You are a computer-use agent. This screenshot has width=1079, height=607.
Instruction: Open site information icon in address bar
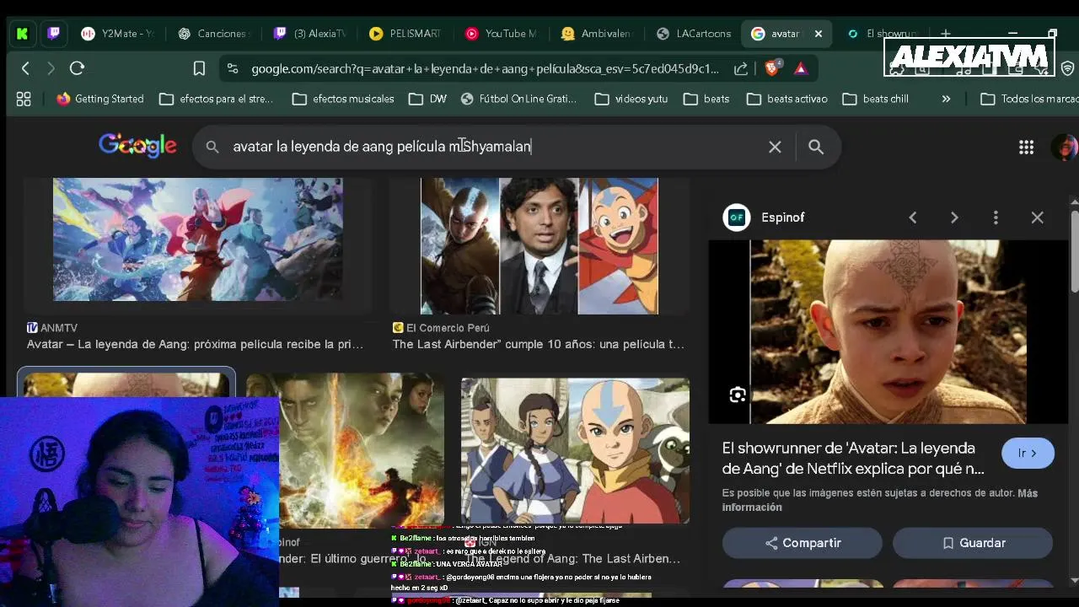point(233,68)
